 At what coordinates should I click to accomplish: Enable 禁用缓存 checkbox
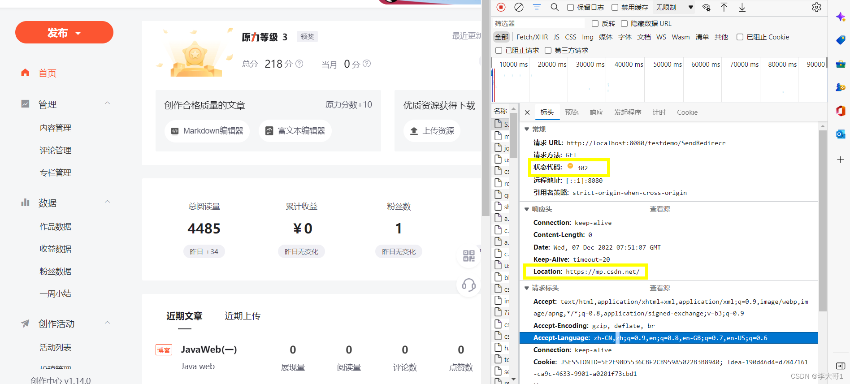(615, 7)
